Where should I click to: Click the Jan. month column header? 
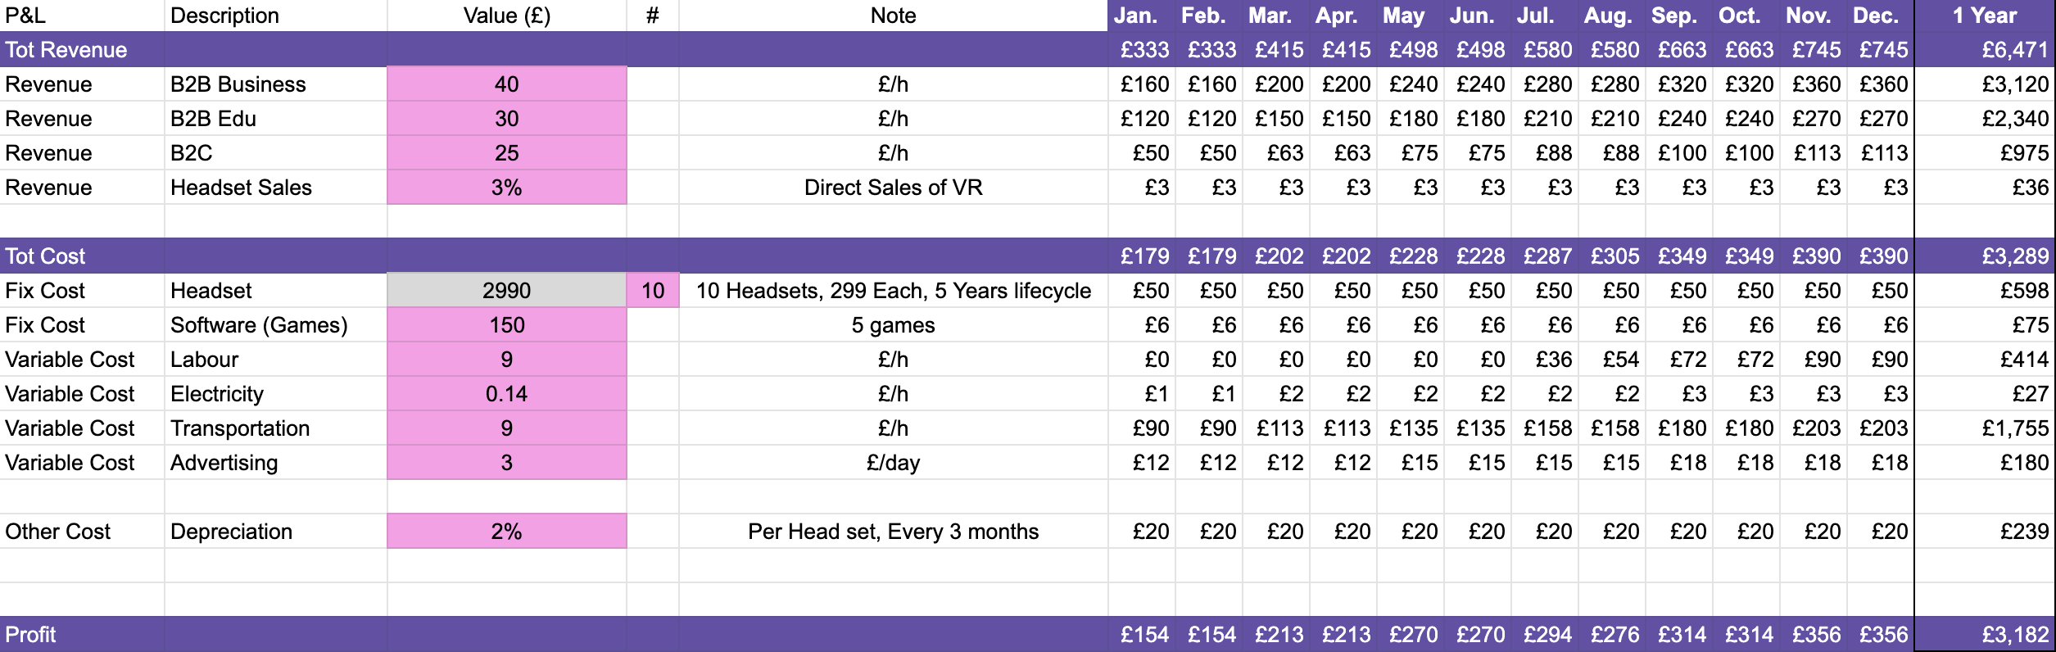(x=1135, y=16)
